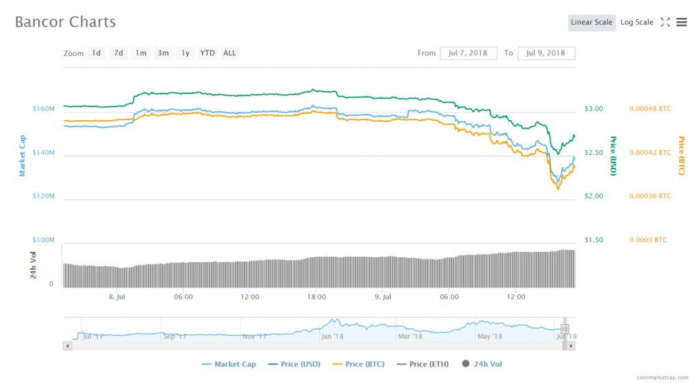This screenshot has height=387, width=699.
Task: Set zoom range to 7d
Action: pos(119,53)
